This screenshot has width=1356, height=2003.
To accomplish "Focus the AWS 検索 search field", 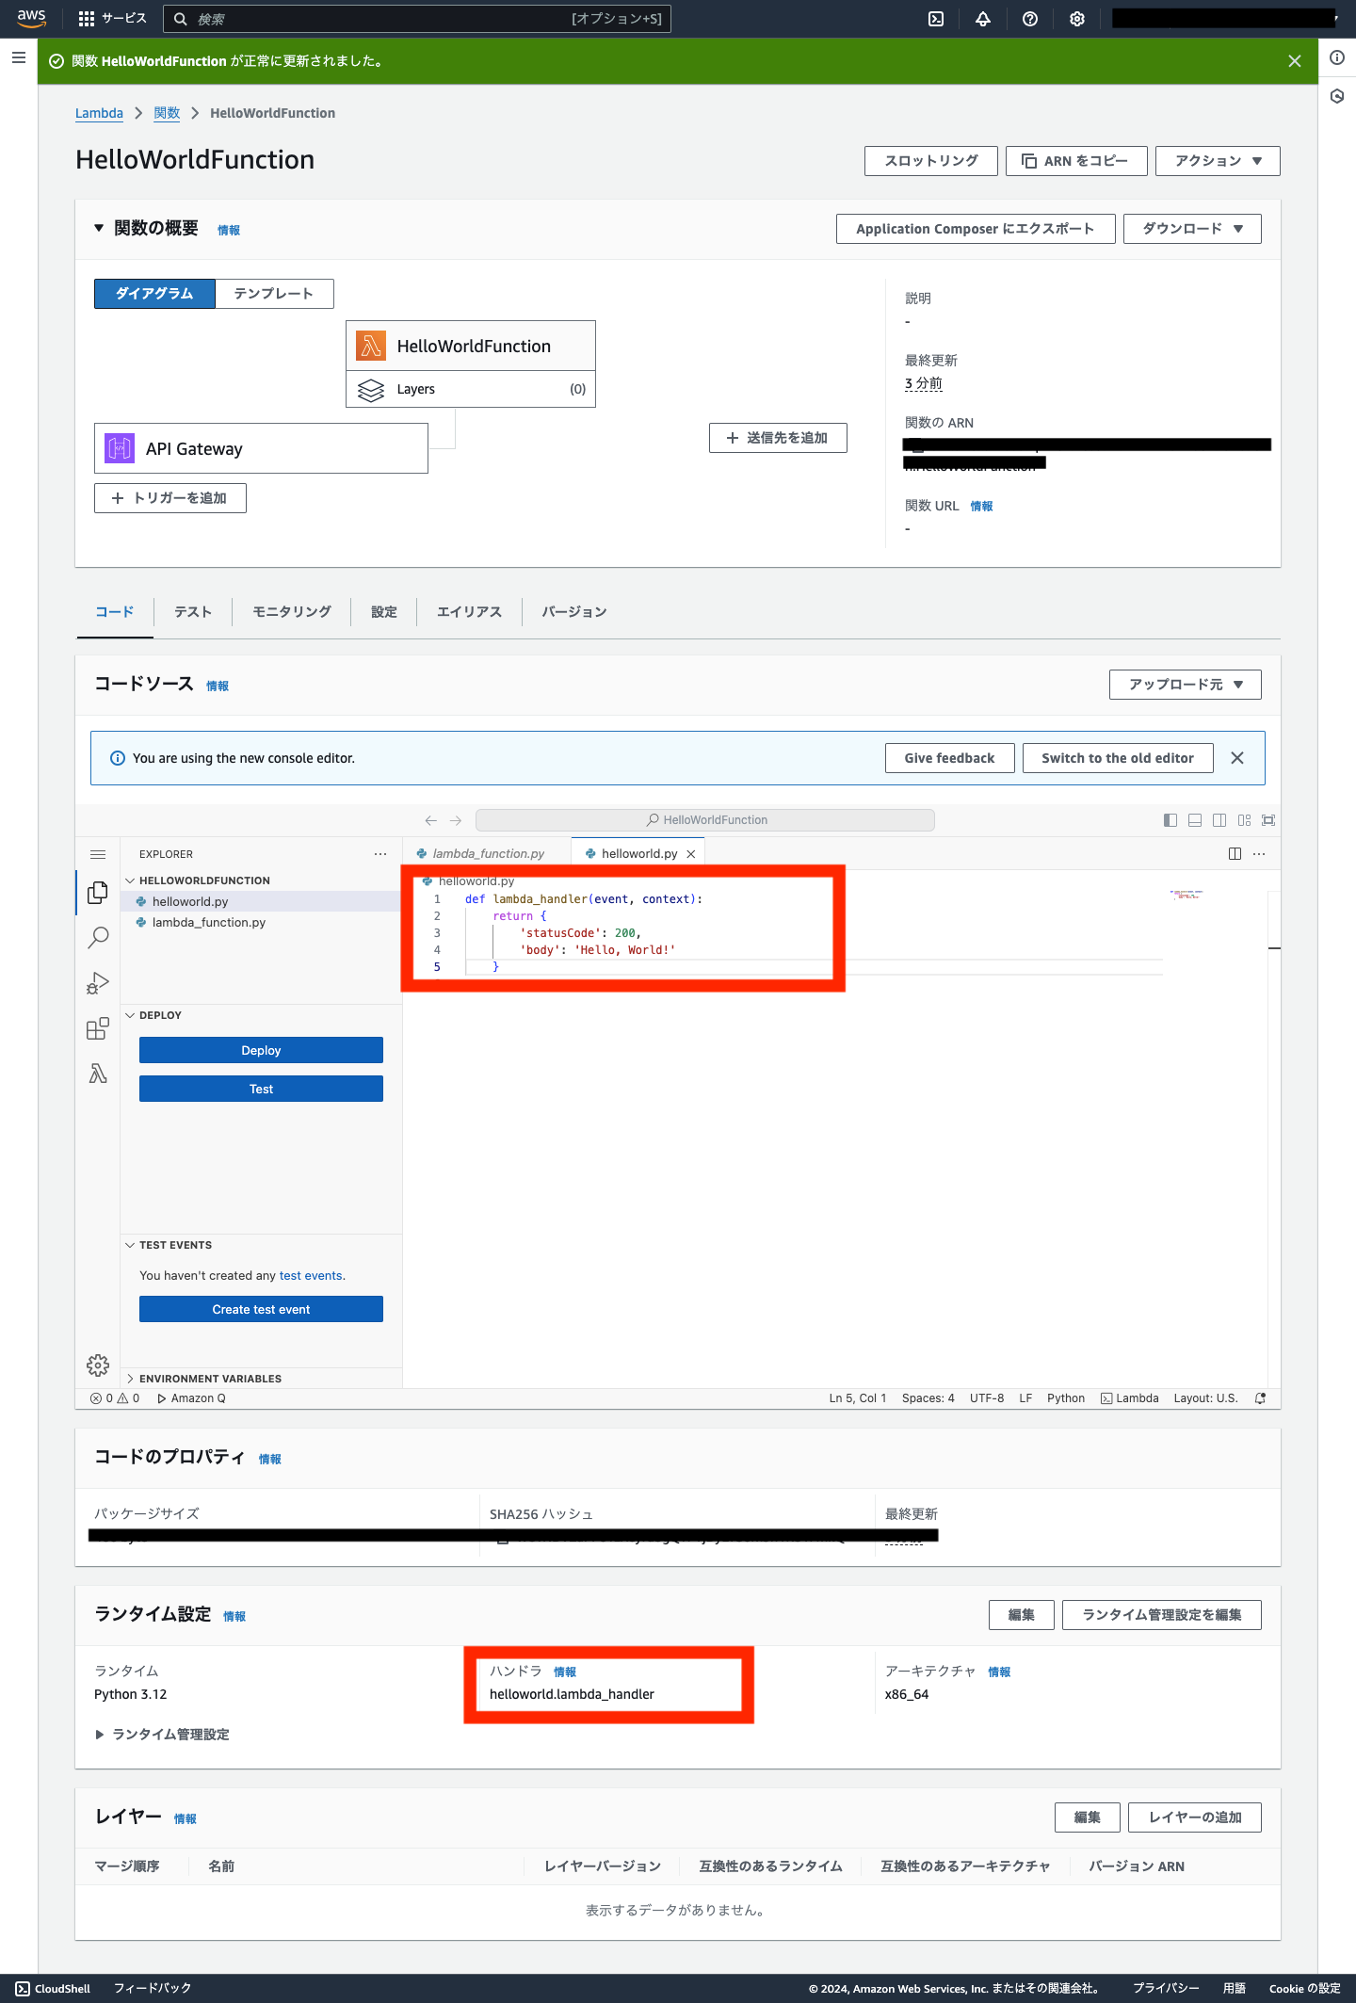I will click(417, 19).
